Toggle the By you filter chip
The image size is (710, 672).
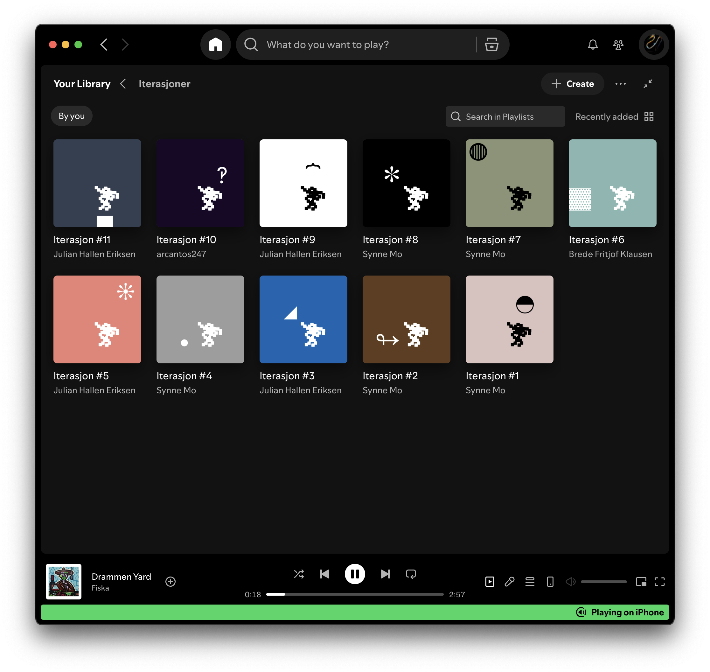point(72,116)
